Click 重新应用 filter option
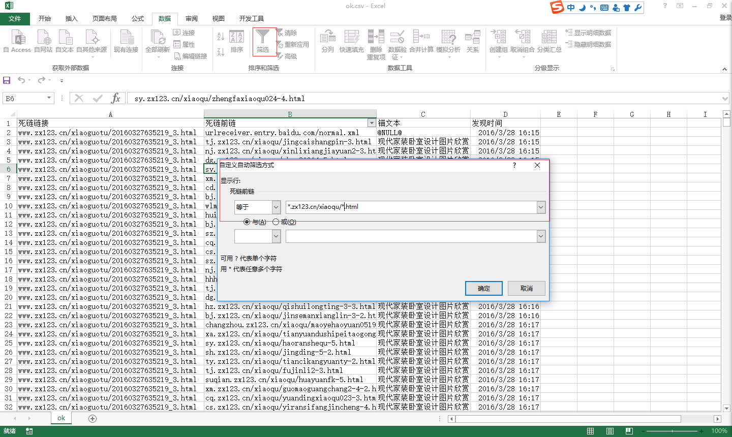 [x=293, y=44]
